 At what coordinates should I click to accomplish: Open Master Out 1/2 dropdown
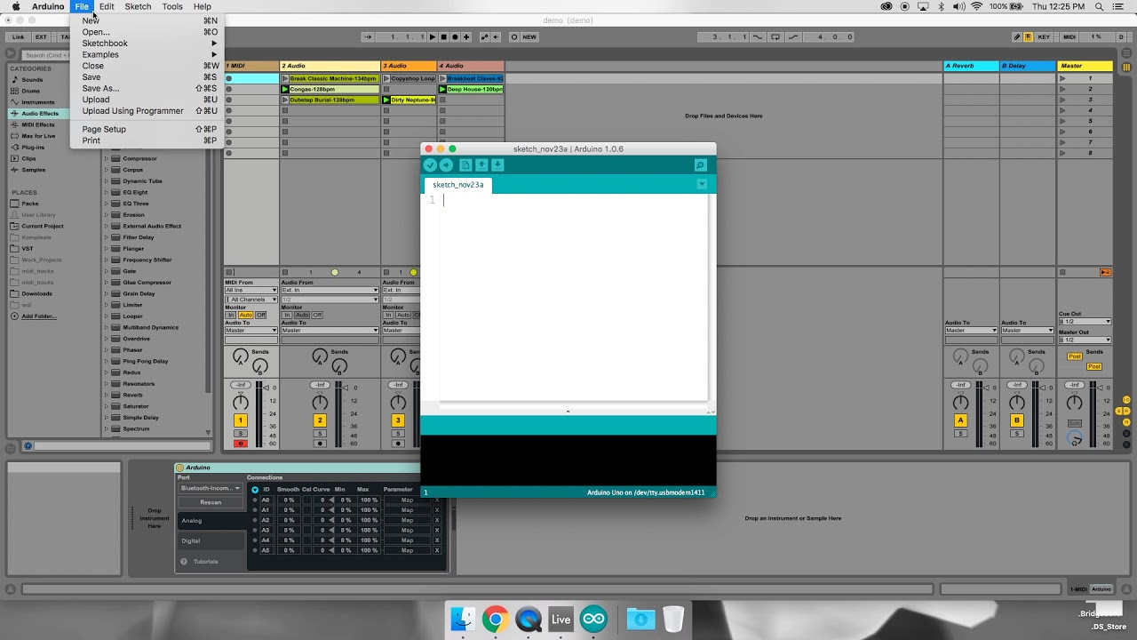click(1085, 340)
